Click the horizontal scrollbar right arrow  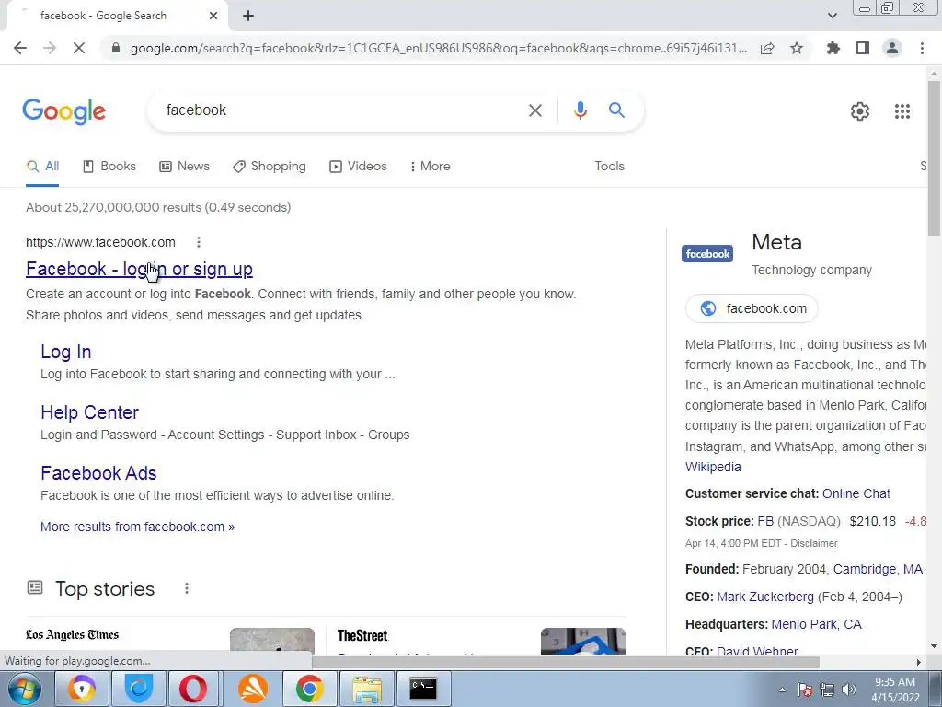[918, 662]
